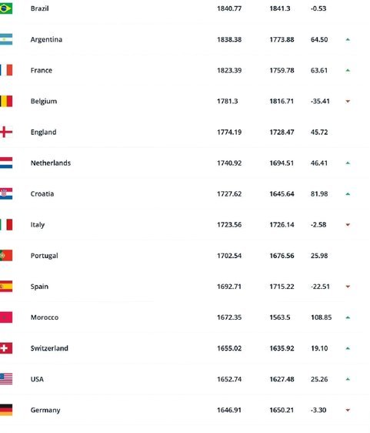
Task: Click the Croatia flag icon
Action: [x=6, y=194]
